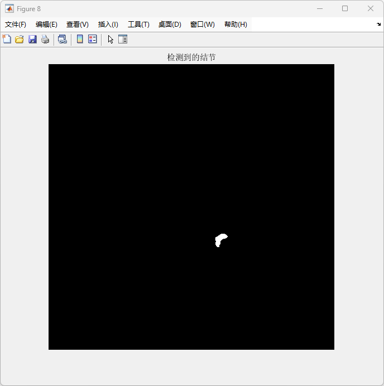Select the Edit Plot arrow tool
Screen dimensions: 384x386
pos(111,39)
